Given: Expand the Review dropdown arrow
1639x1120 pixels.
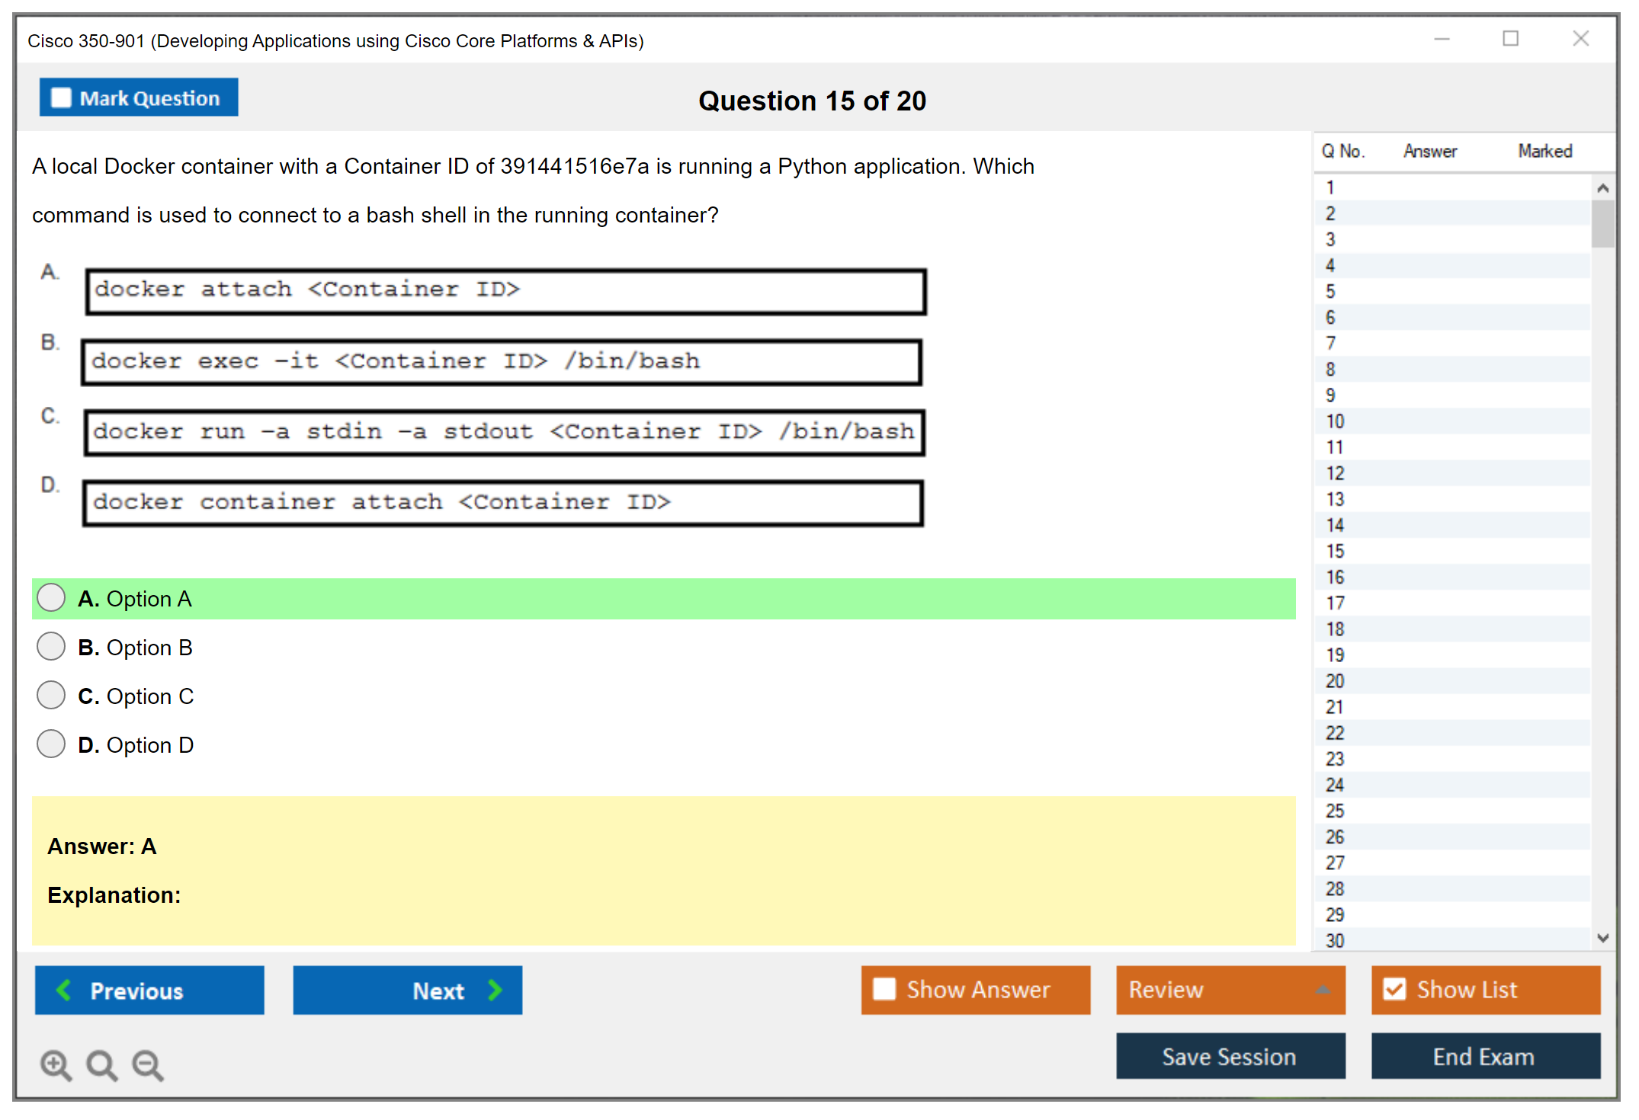Looking at the screenshot, I should tap(1323, 990).
